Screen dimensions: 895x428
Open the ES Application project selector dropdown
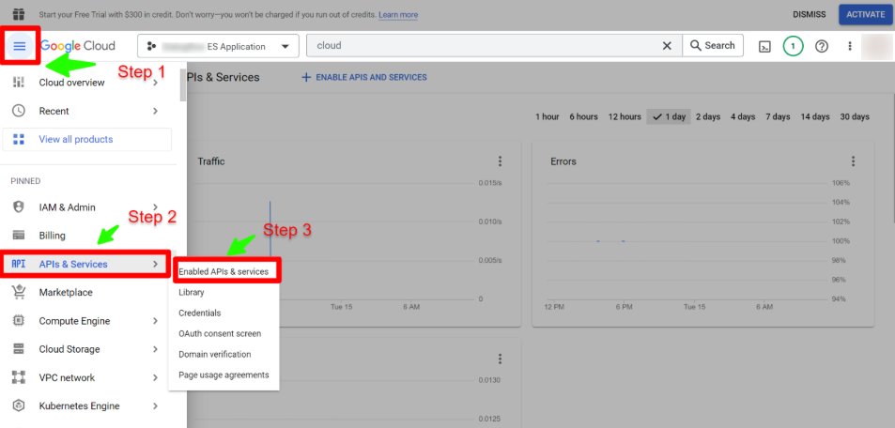pos(218,46)
